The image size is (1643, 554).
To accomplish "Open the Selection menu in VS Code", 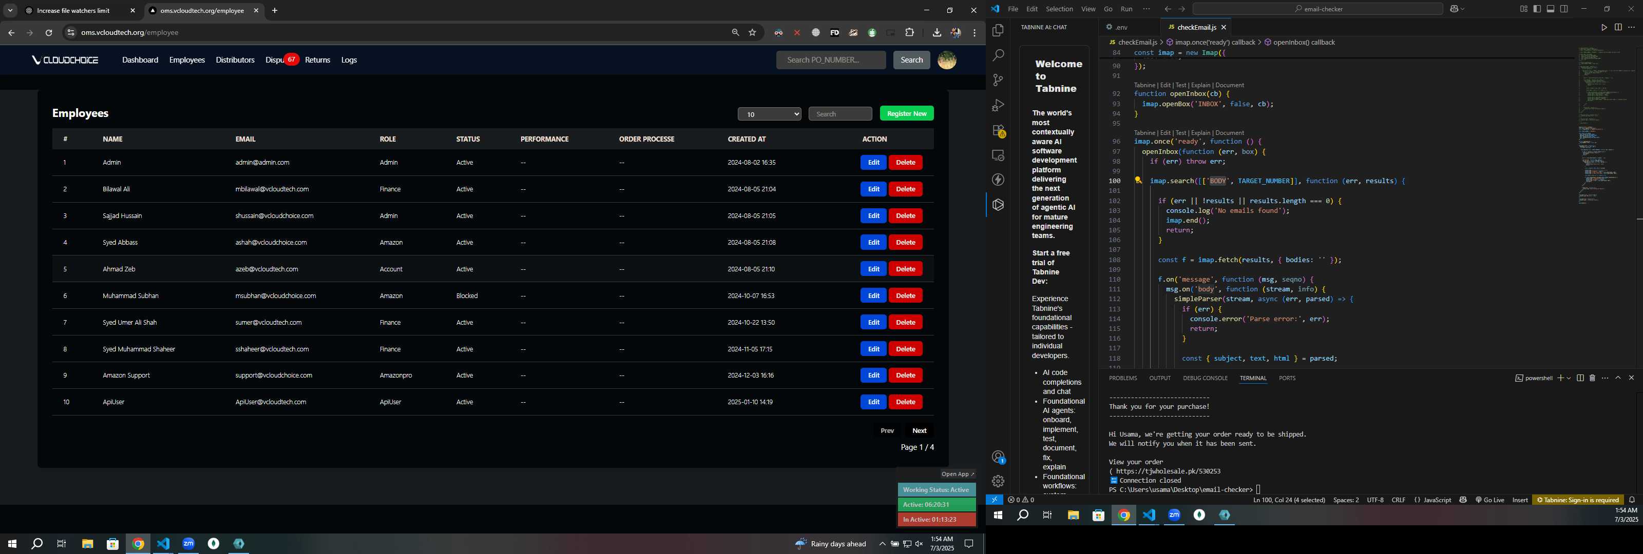I will tap(1059, 9).
